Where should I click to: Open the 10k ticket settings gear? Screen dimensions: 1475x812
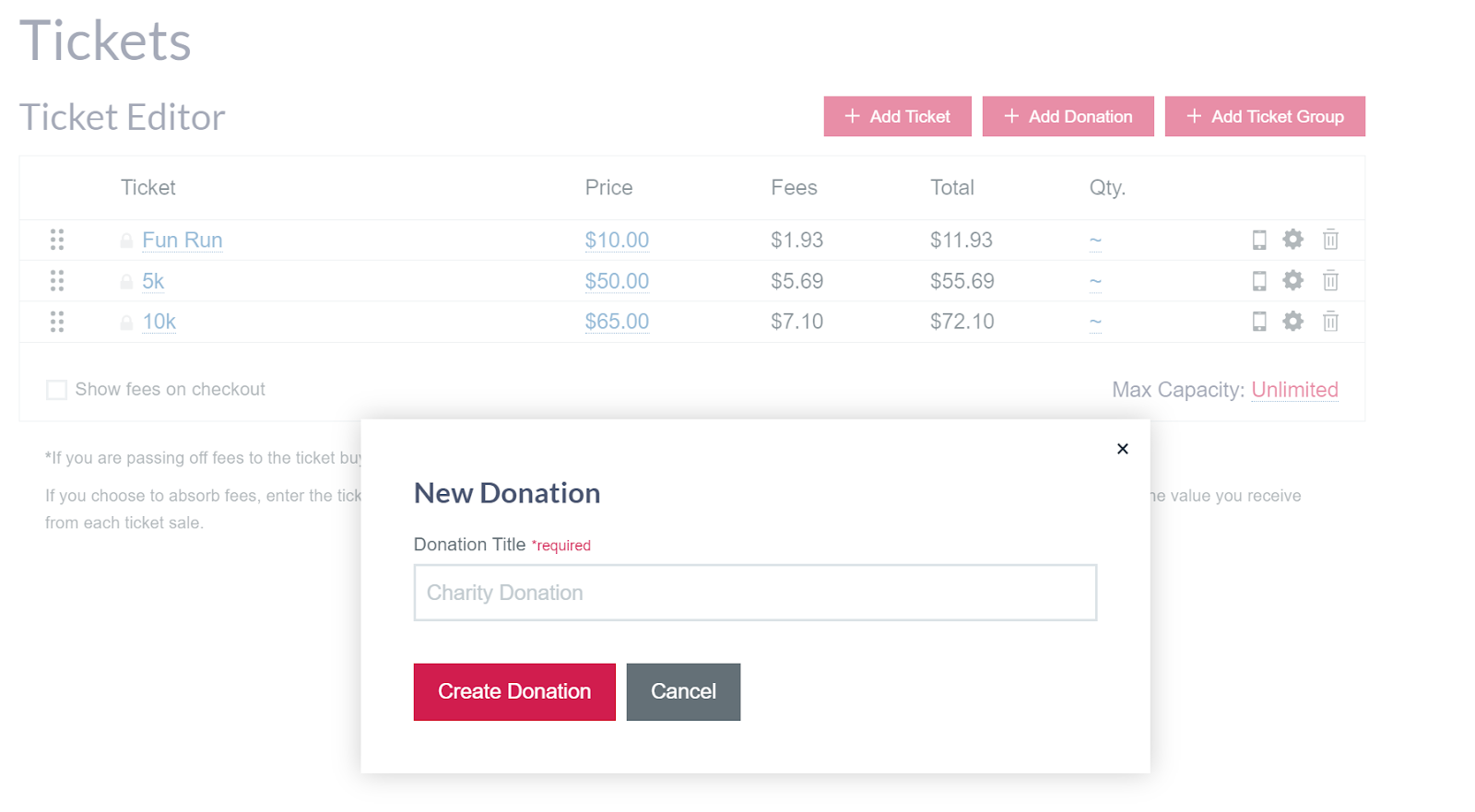[1293, 321]
